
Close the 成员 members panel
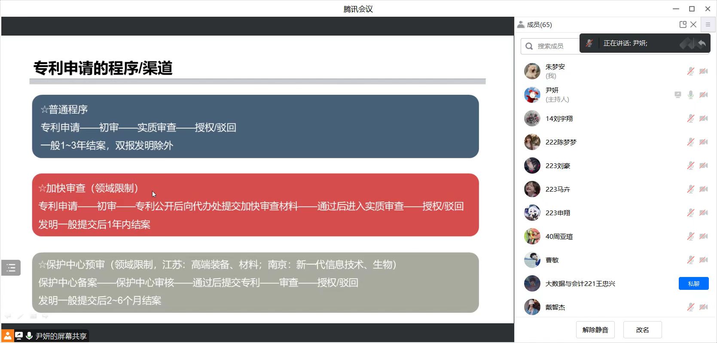(x=693, y=24)
